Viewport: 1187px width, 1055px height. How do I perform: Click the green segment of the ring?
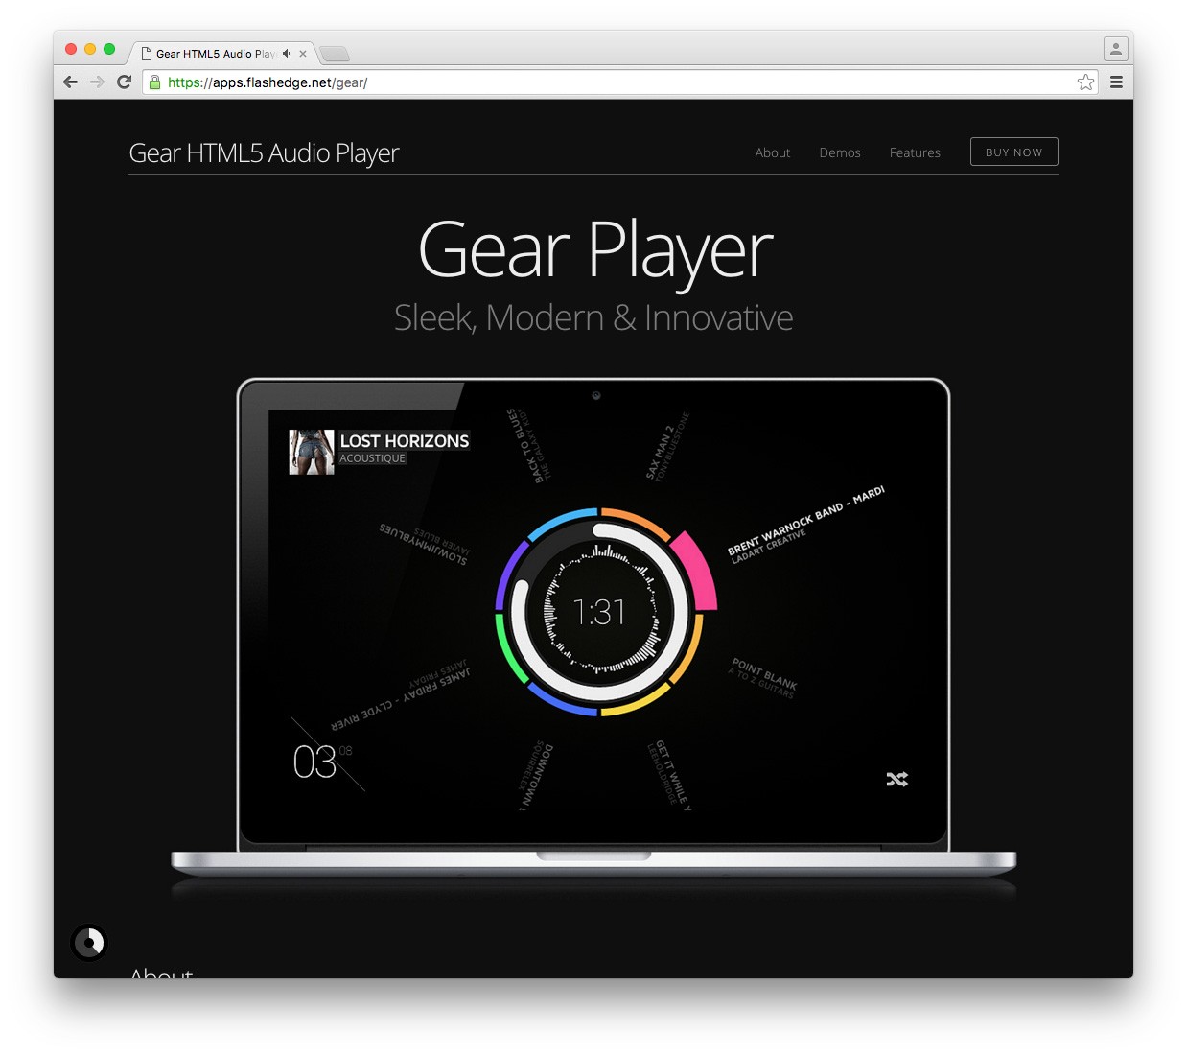509,648
